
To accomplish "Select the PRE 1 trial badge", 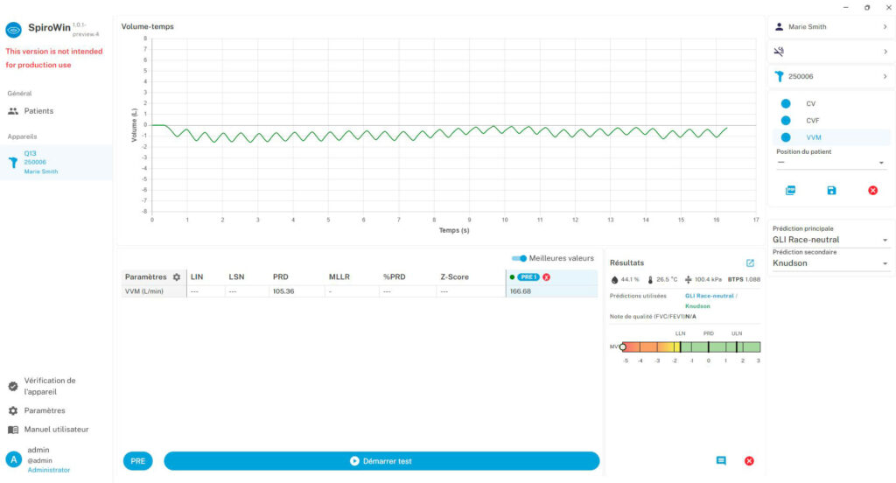I will tap(528, 277).
